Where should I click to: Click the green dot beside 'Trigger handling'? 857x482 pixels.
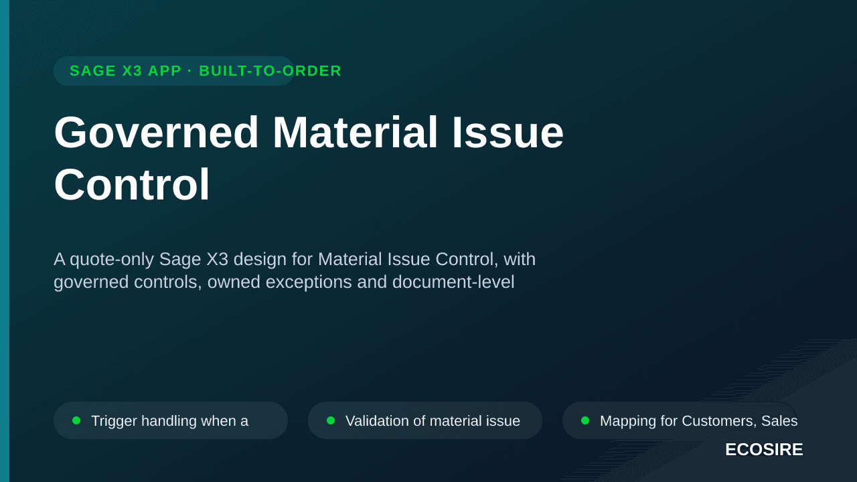click(x=76, y=420)
